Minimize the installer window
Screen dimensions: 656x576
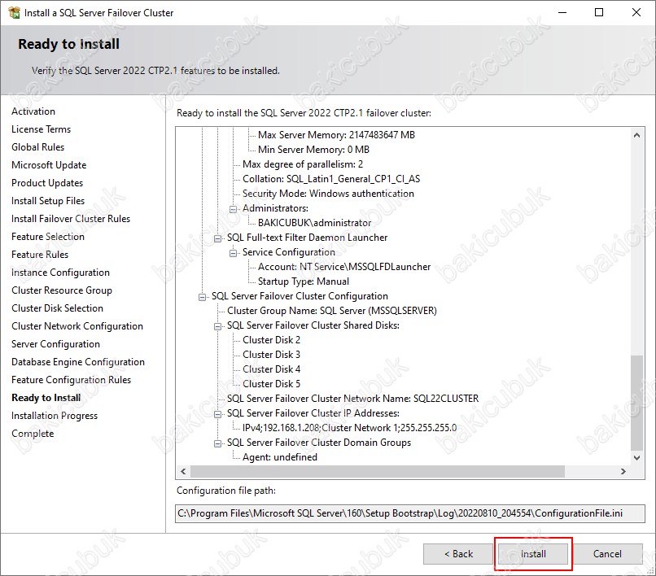(562, 12)
